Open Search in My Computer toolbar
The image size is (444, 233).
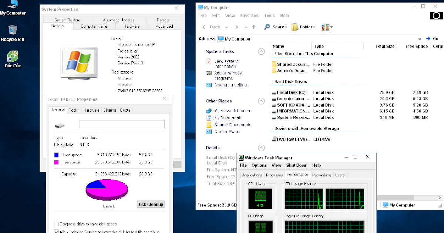(276, 27)
